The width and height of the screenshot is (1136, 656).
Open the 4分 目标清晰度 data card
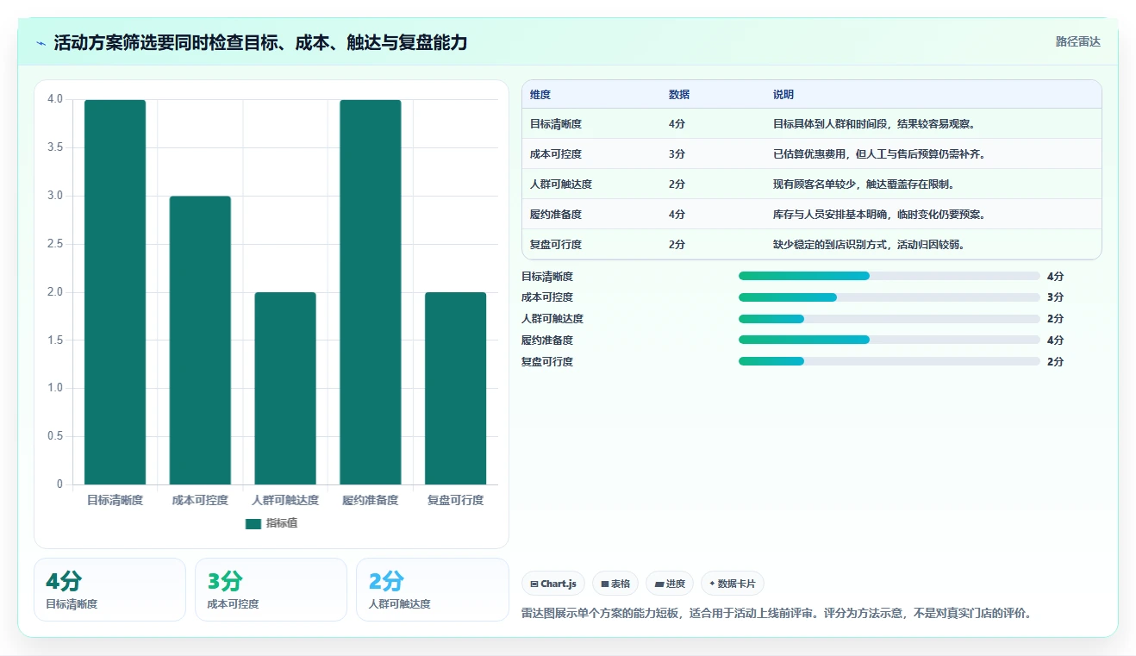tap(109, 590)
